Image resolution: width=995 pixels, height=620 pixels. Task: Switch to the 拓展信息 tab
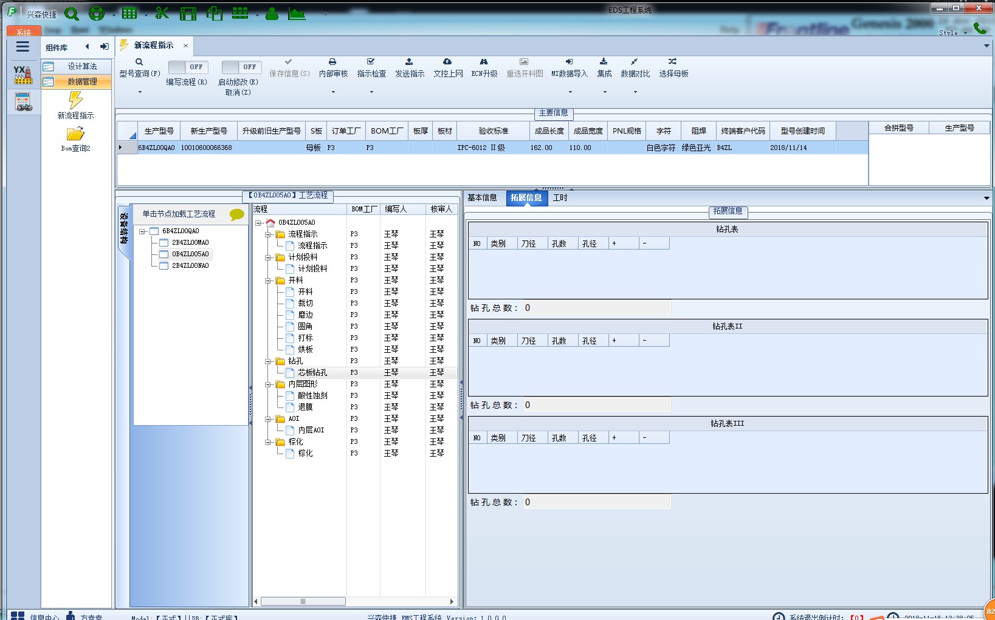pos(526,198)
